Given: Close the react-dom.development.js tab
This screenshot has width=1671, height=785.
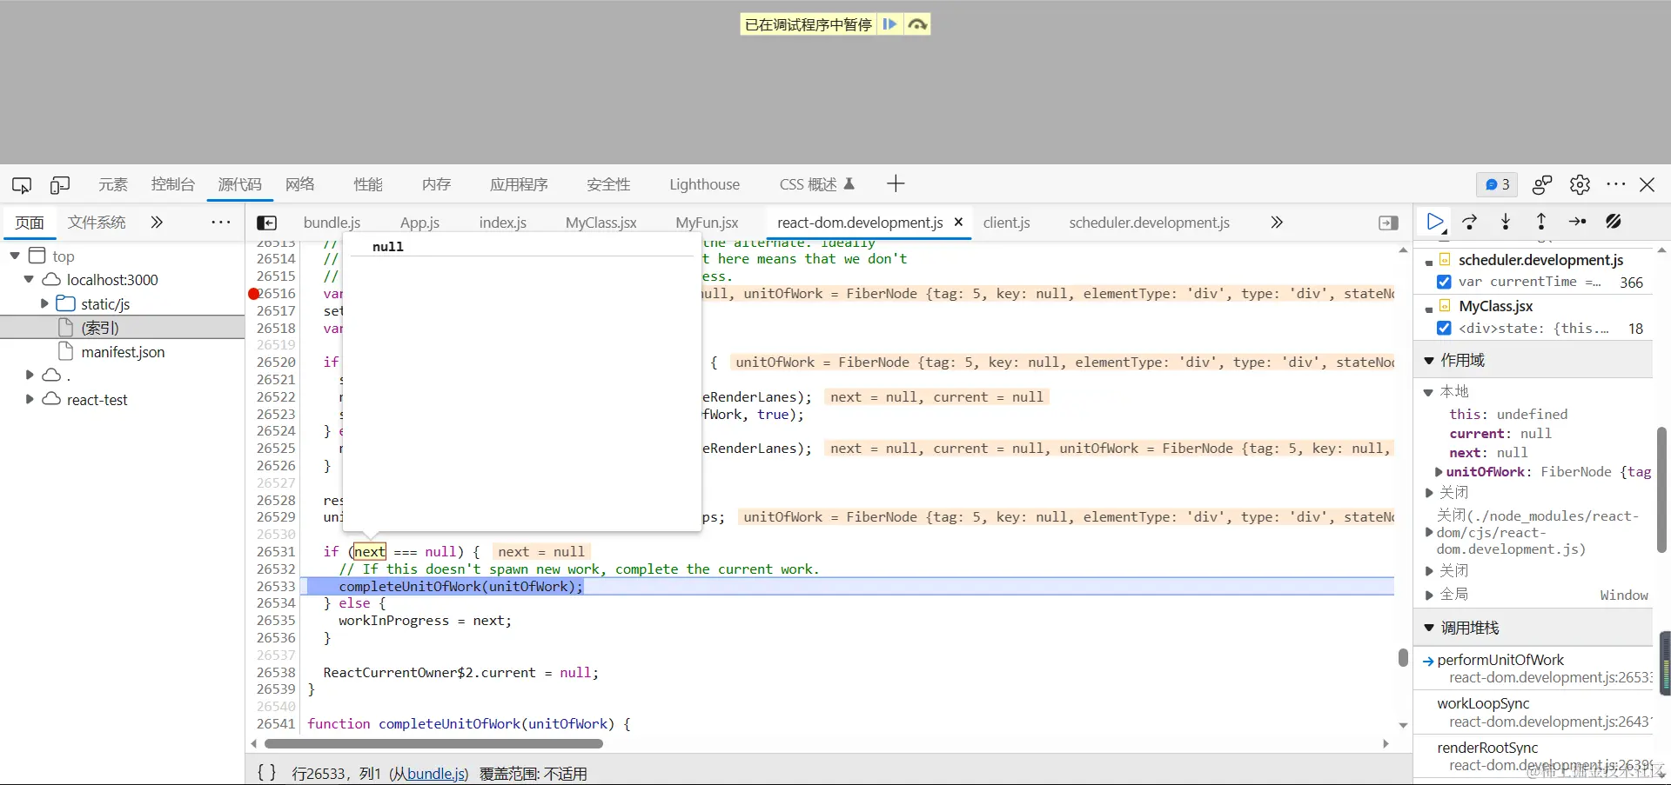Looking at the screenshot, I should tap(958, 223).
